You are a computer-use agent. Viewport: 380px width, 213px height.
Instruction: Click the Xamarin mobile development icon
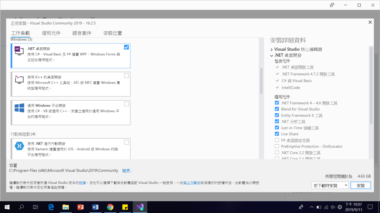coord(19,146)
